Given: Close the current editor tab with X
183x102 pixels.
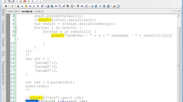Looking at the screenshot, I should coord(179,11).
